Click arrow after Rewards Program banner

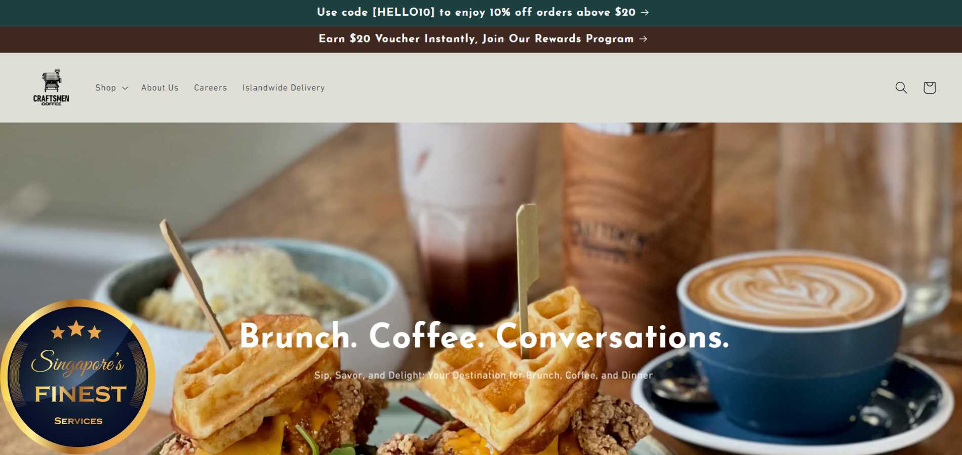coord(643,39)
